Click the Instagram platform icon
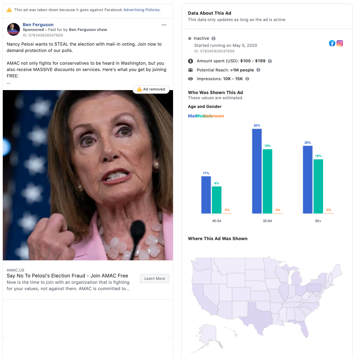The height and width of the screenshot is (358, 354). coord(340,43)
